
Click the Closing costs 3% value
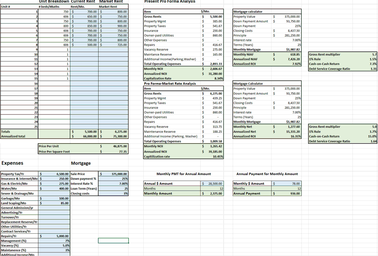click(x=113, y=193)
